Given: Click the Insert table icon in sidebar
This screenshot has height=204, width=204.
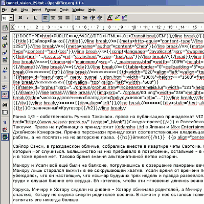Looking at the screenshot, I should (x=5, y=28).
